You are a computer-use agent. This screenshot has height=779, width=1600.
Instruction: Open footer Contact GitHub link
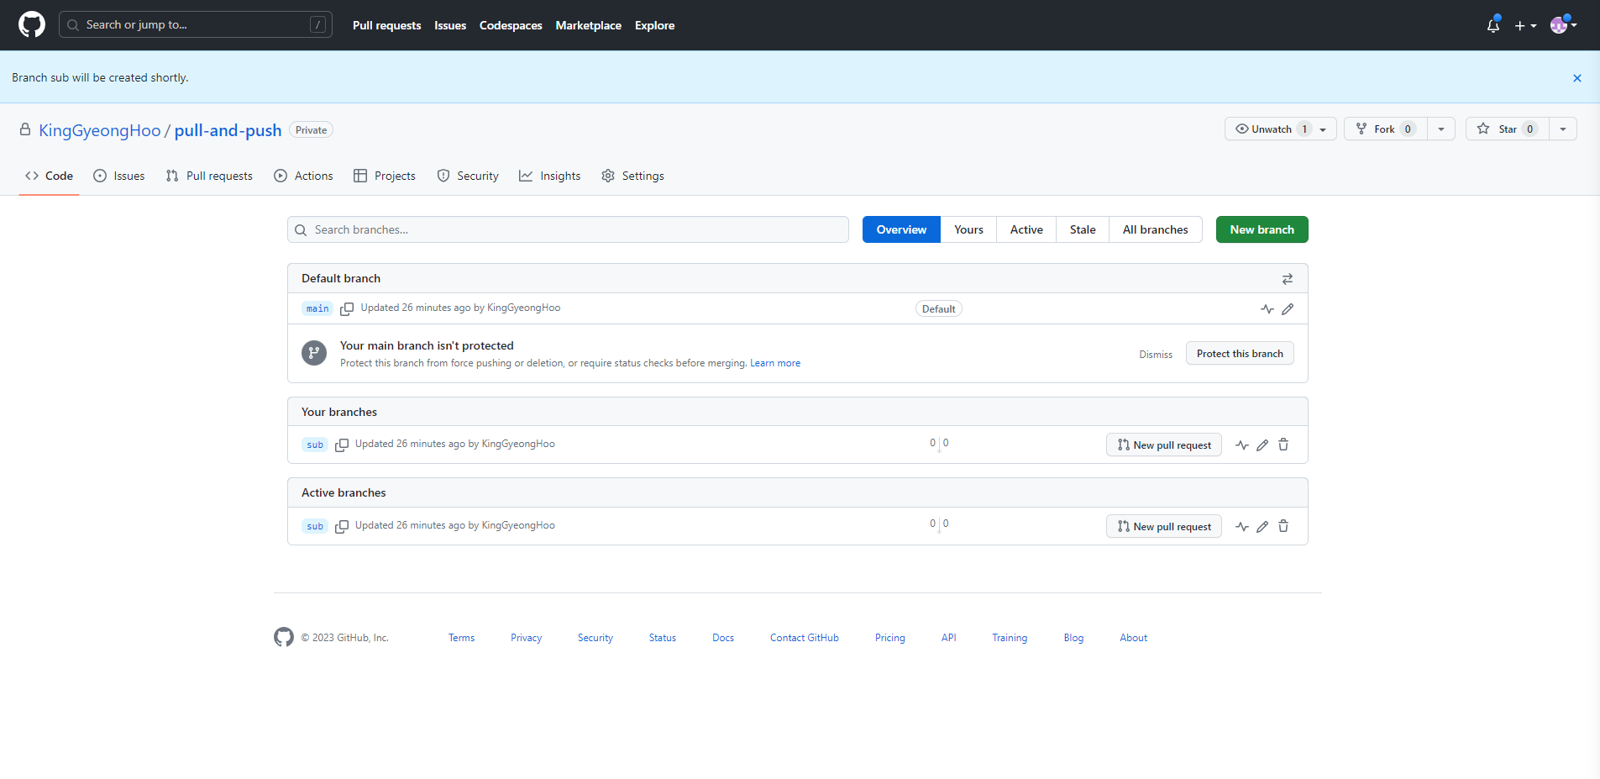click(805, 638)
